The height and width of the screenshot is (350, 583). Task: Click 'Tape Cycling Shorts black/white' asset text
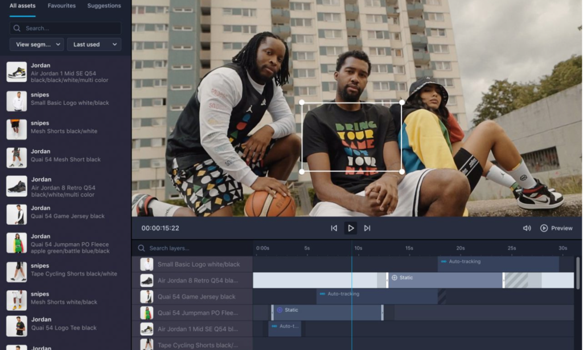pos(74,274)
